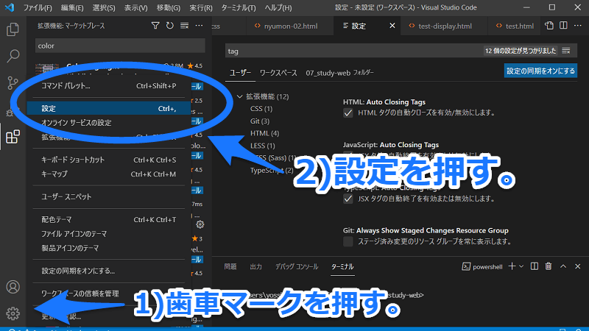
Task: Collapse the 拡張機能 (12) tree node
Action: coord(239,96)
